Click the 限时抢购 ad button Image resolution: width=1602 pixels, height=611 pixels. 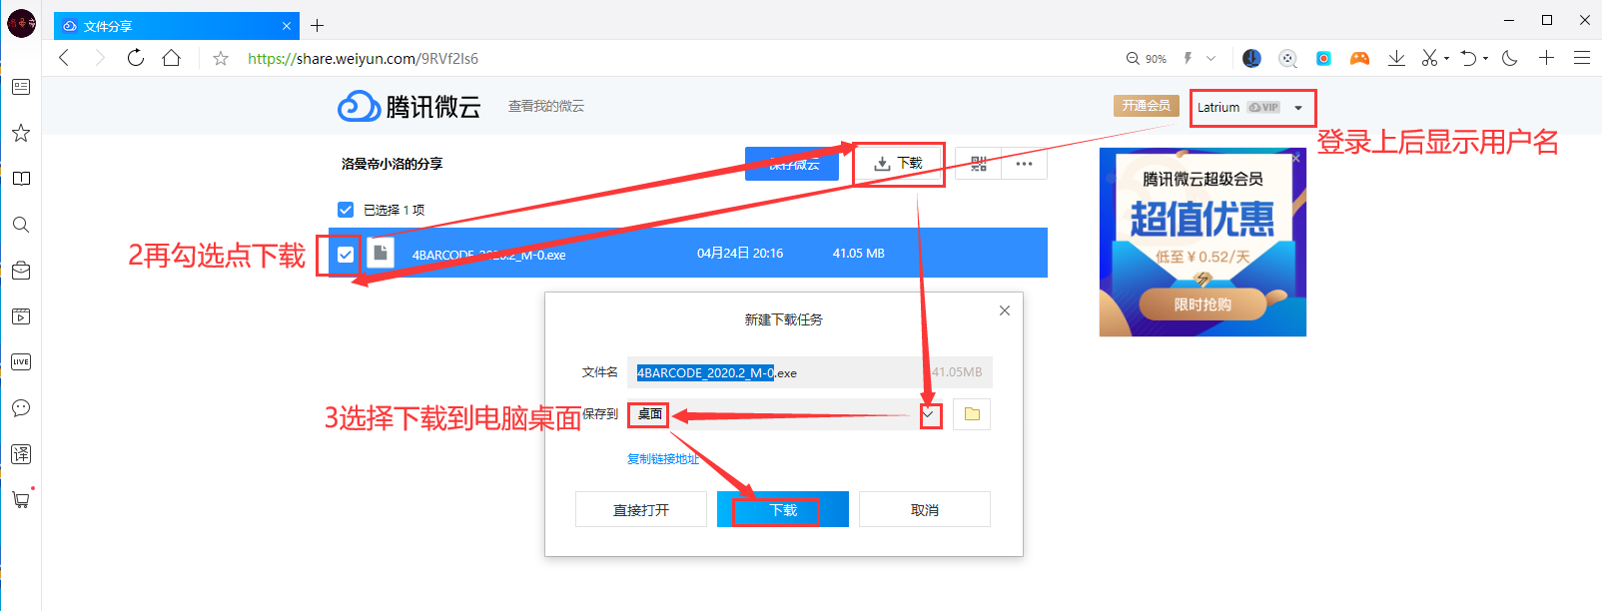point(1202,305)
